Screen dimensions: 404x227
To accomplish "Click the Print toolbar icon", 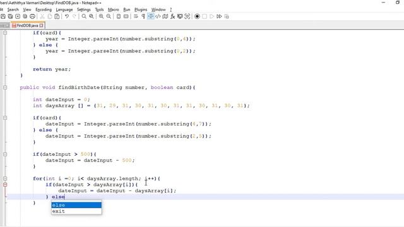I will [x=32, y=16].
